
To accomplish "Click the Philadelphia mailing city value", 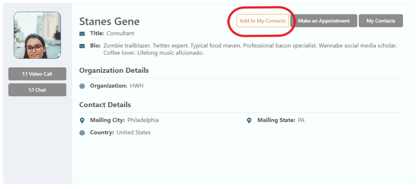I will 143,120.
